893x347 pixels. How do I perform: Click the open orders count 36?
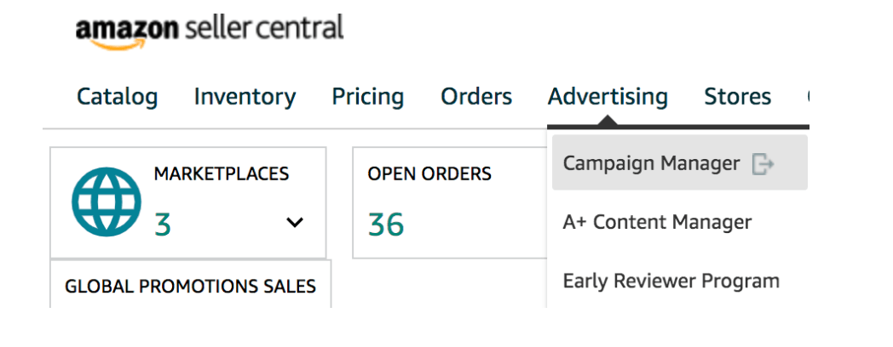[386, 225]
